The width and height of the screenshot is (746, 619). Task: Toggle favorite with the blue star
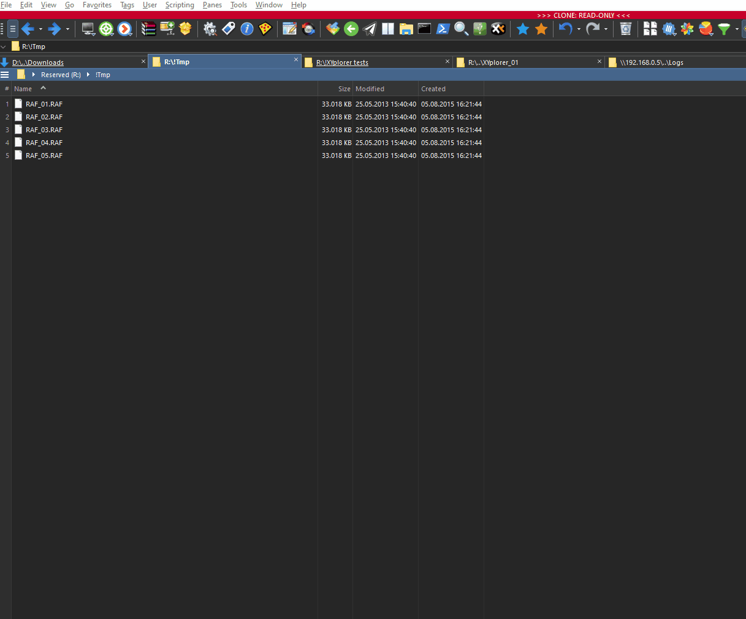(523, 29)
